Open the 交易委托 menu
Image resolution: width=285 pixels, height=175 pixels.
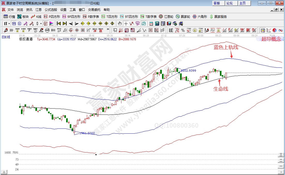[94, 10]
